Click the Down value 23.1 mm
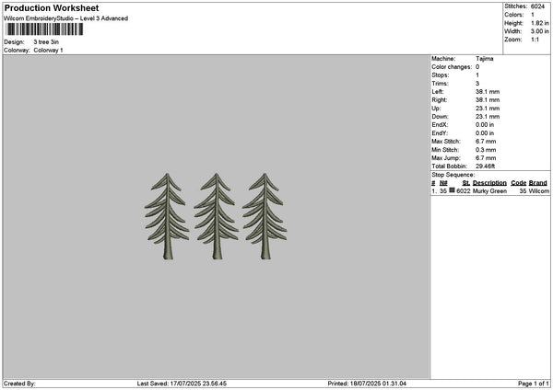Image resolution: width=553 pixels, height=390 pixels. [488, 117]
